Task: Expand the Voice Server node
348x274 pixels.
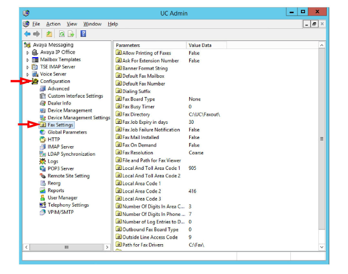Action: (28, 74)
